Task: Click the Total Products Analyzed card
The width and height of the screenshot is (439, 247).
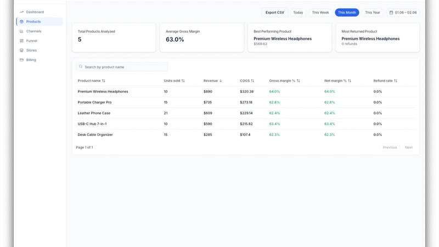Action: [114, 37]
